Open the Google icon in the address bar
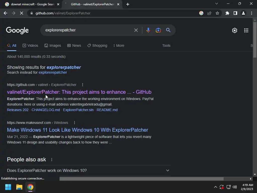This screenshot has width=257, height=193. (201, 13)
